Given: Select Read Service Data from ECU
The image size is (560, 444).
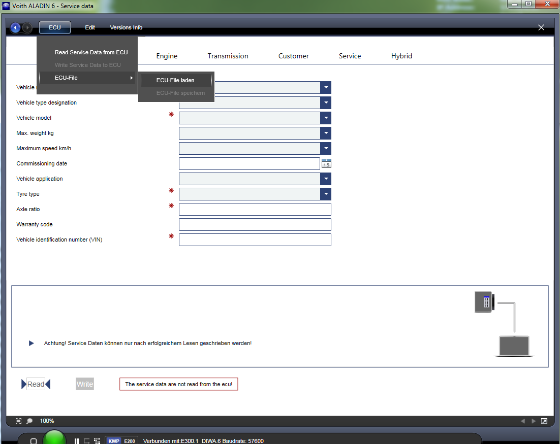Looking at the screenshot, I should click(x=88, y=52).
